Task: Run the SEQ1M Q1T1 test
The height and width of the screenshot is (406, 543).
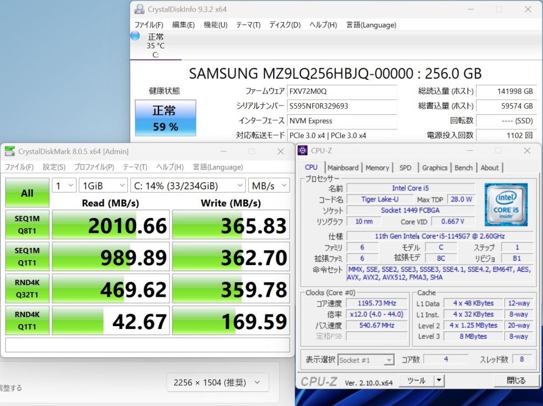Action: click(27, 257)
